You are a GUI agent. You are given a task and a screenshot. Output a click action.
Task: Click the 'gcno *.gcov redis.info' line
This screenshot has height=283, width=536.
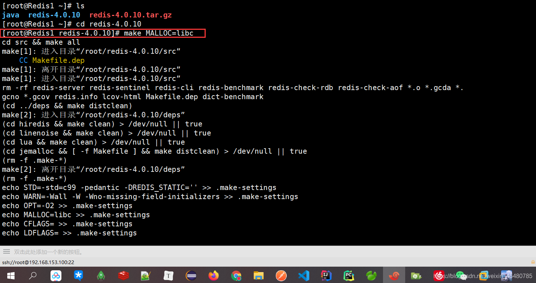point(133,97)
